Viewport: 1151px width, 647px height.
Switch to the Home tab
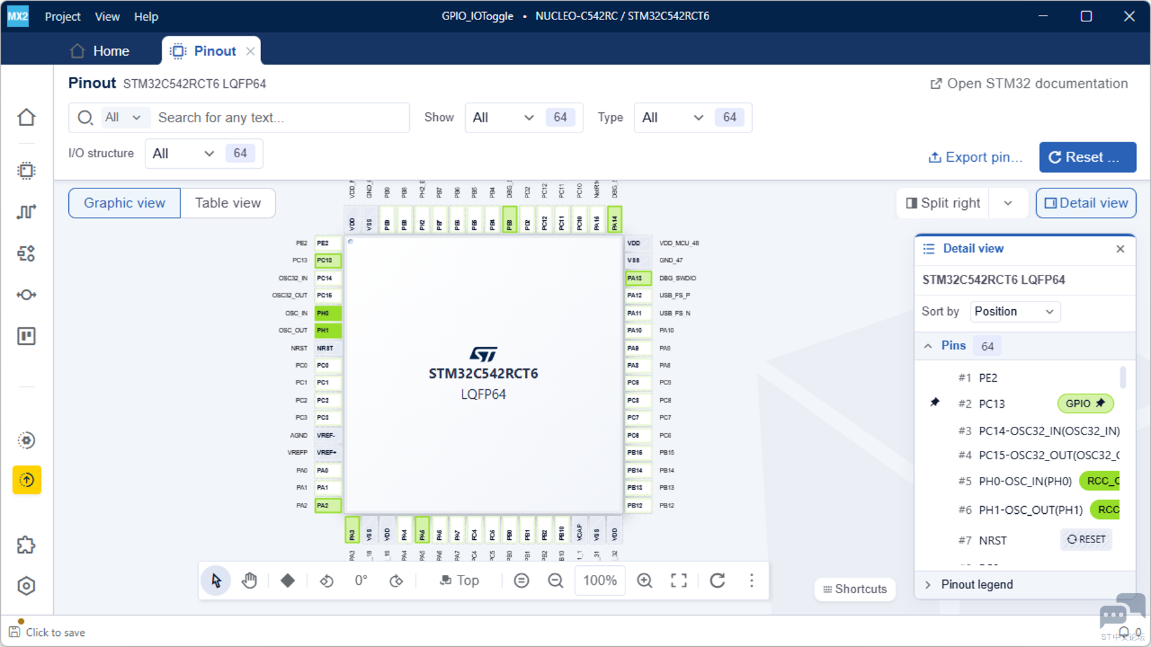(x=100, y=51)
